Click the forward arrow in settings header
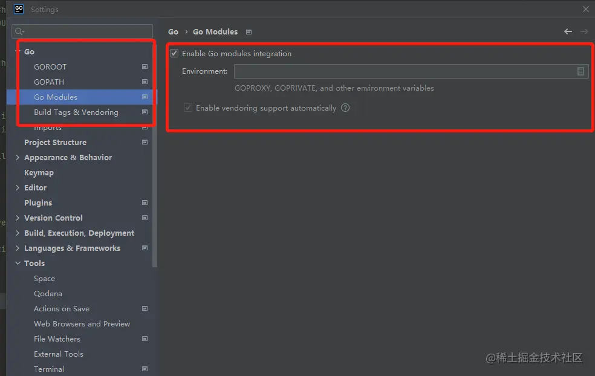Image resolution: width=595 pixels, height=376 pixels. (584, 31)
